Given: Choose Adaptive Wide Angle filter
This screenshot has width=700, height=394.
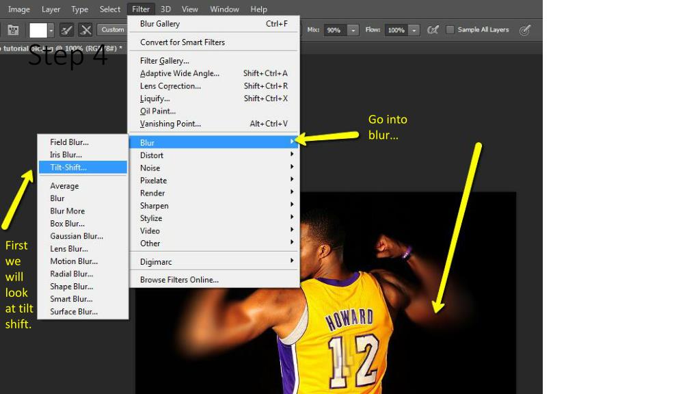Looking at the screenshot, I should pyautogui.click(x=214, y=73).
